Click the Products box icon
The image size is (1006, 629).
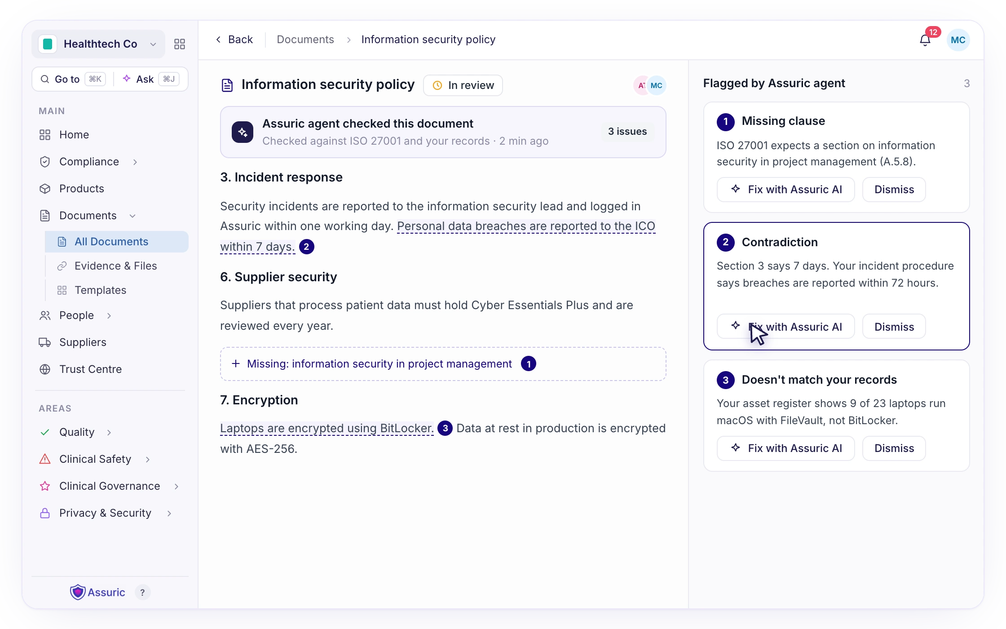[45, 189]
